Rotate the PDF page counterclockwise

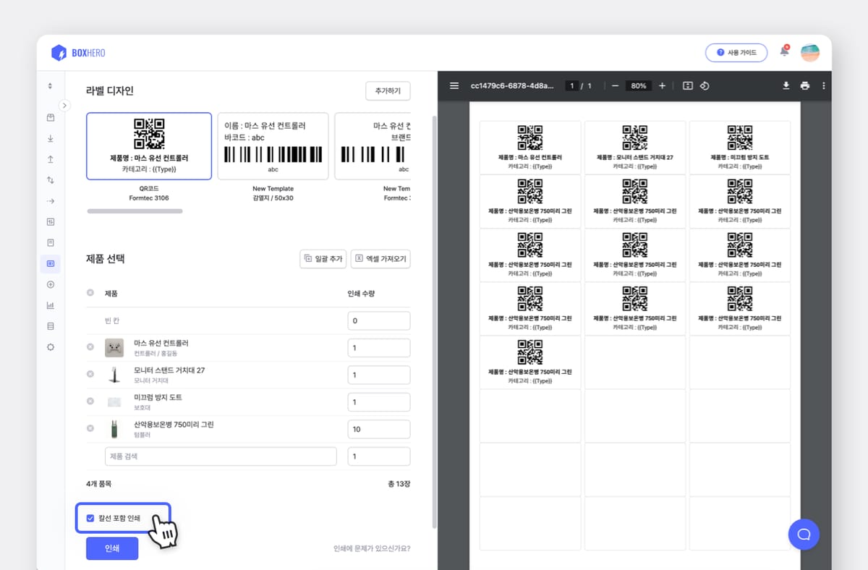click(x=705, y=86)
